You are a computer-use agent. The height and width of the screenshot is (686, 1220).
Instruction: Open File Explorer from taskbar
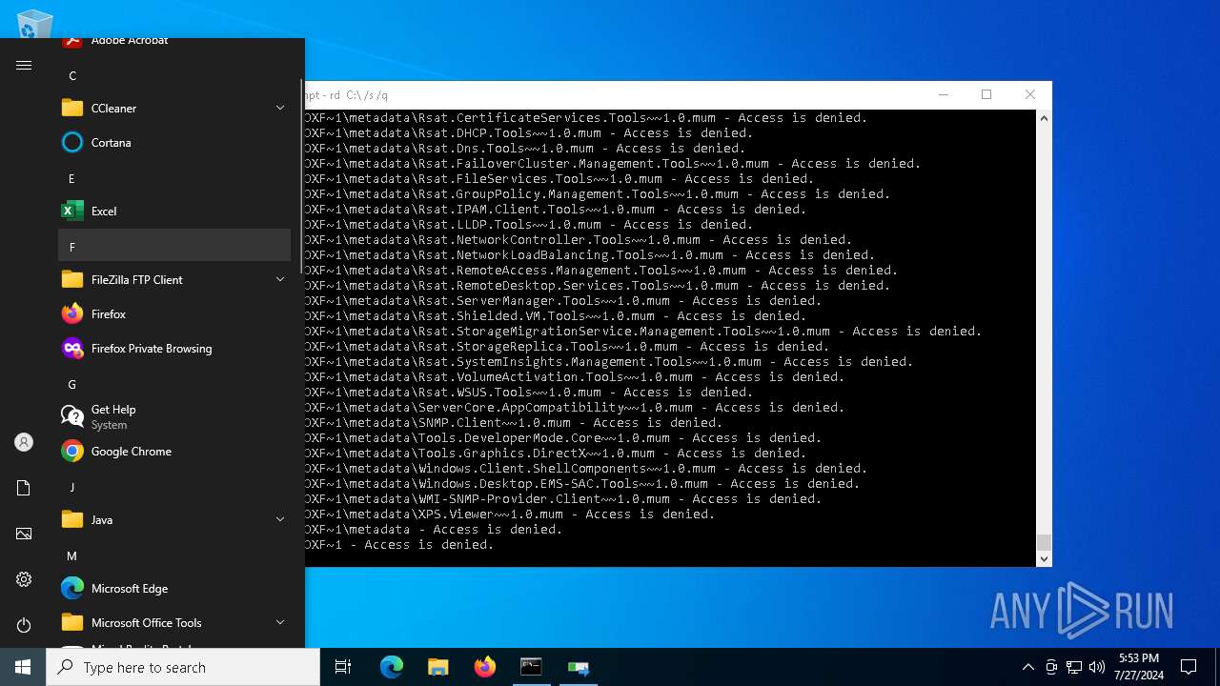point(437,667)
